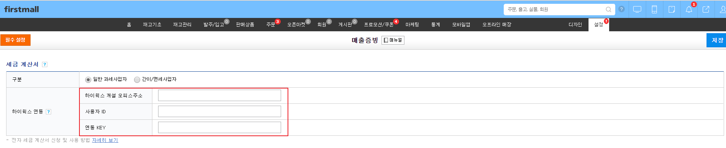Open the 주문 menu

point(271,24)
